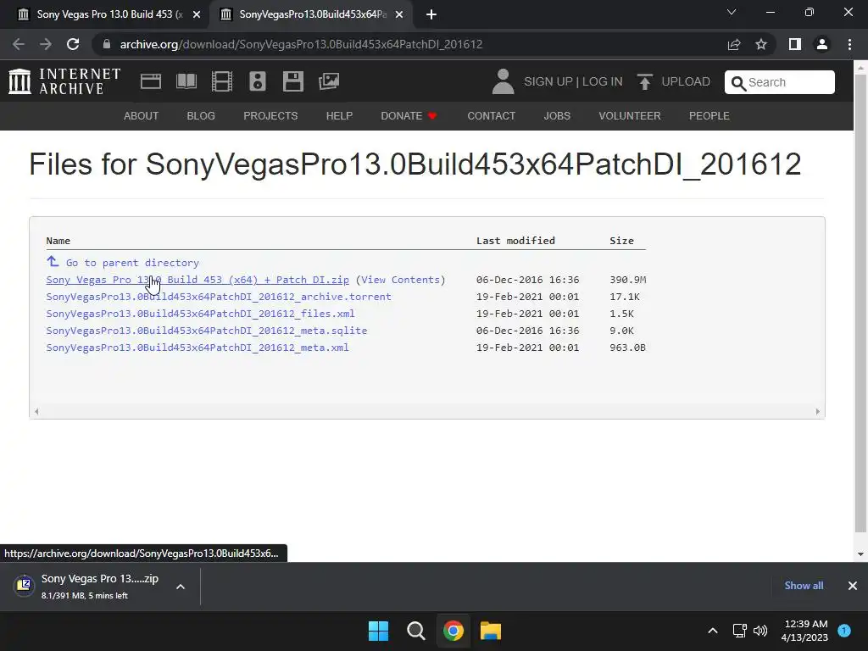This screenshot has height=651, width=868.
Task: Open the DONATE menu item
Action: tap(409, 115)
